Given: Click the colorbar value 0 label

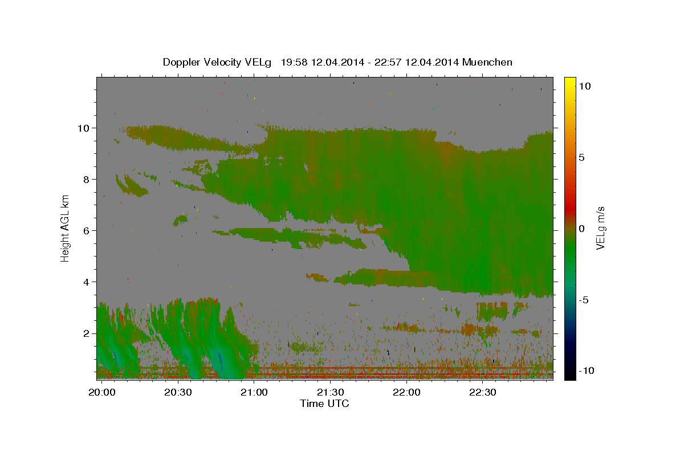Looking at the screenshot, I should 581,228.
